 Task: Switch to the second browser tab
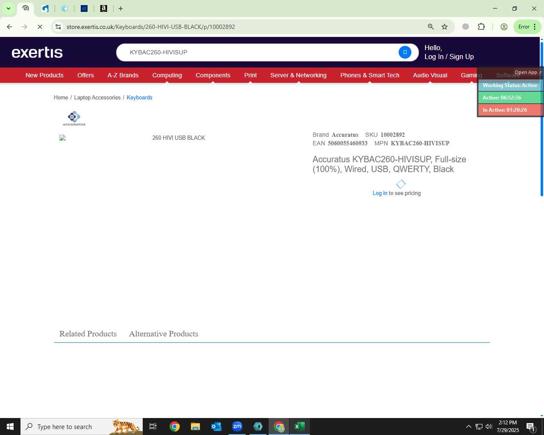pos(45,8)
